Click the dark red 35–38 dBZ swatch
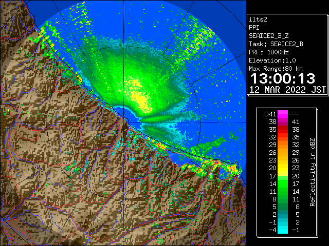 [283, 130]
